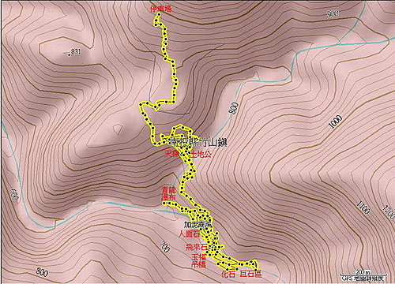Screen dimensions: 395x284
Task: Select the red 天梯 waypoint label
Action: point(172,154)
